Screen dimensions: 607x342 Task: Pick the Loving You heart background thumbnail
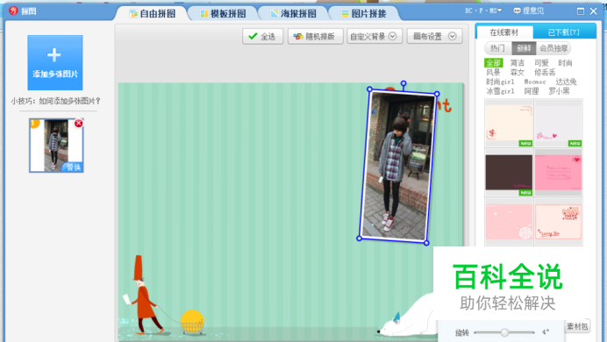pos(558,222)
